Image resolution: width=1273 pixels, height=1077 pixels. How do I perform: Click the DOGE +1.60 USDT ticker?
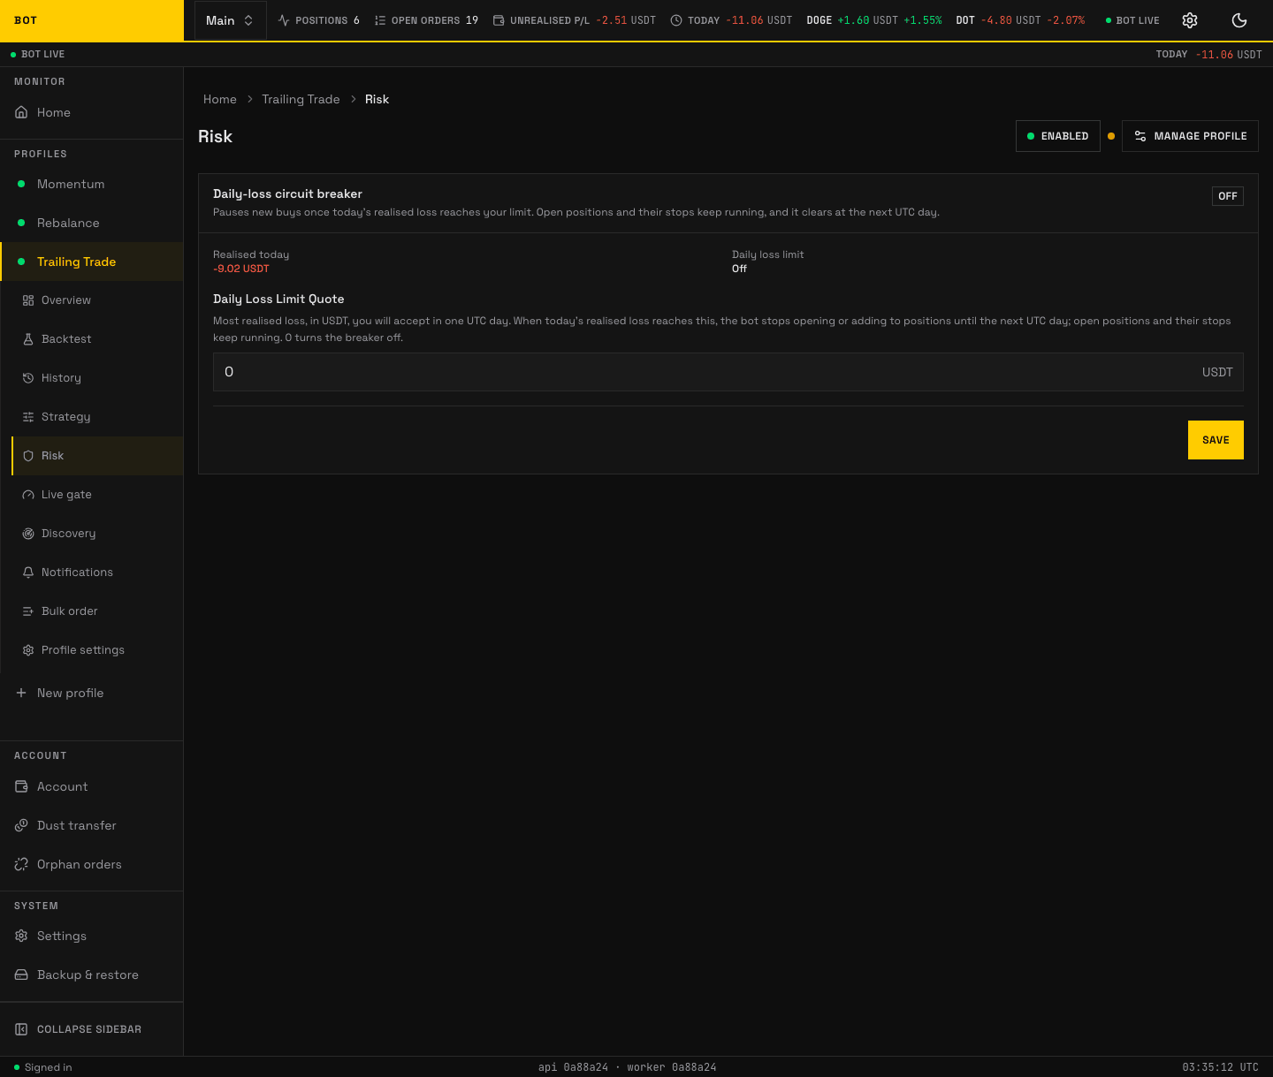pos(874,20)
